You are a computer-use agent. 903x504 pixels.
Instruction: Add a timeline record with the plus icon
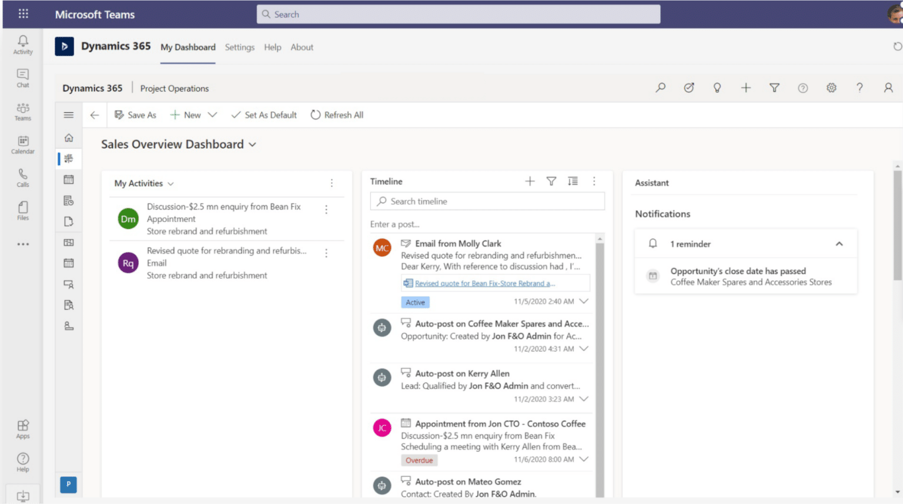pyautogui.click(x=530, y=181)
